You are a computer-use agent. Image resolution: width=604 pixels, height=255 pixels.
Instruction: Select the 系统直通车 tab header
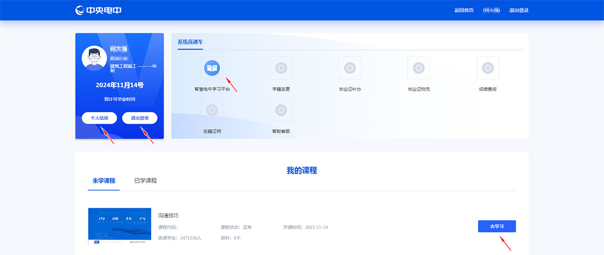click(x=190, y=42)
